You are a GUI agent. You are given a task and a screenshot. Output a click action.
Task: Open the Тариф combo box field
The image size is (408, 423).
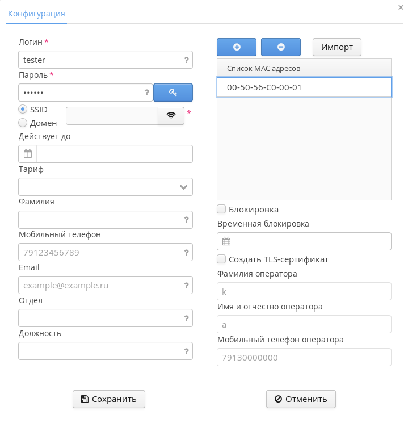pos(96,187)
